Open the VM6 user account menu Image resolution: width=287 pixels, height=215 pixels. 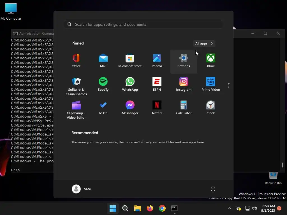pos(82,189)
